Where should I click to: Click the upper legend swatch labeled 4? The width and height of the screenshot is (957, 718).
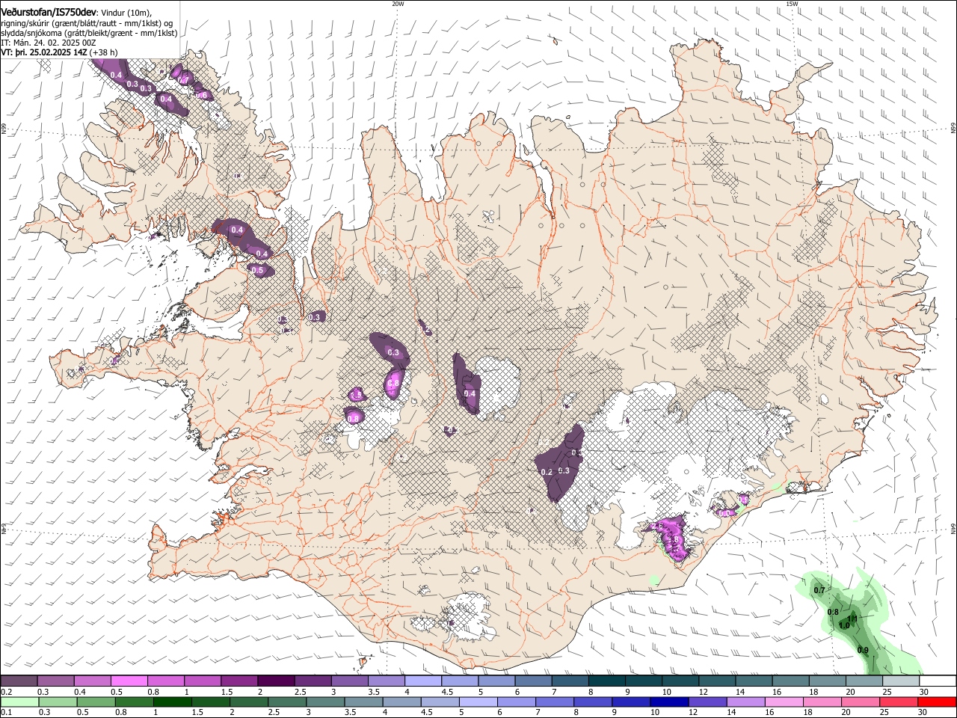[422, 681]
